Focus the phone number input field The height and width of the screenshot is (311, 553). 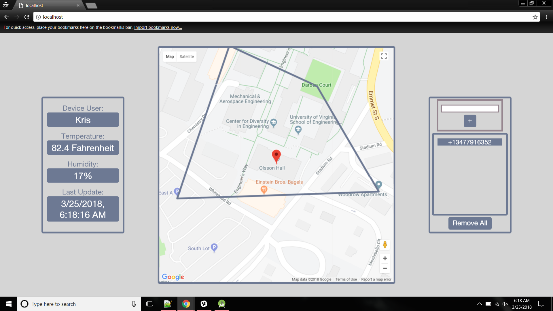point(470,109)
